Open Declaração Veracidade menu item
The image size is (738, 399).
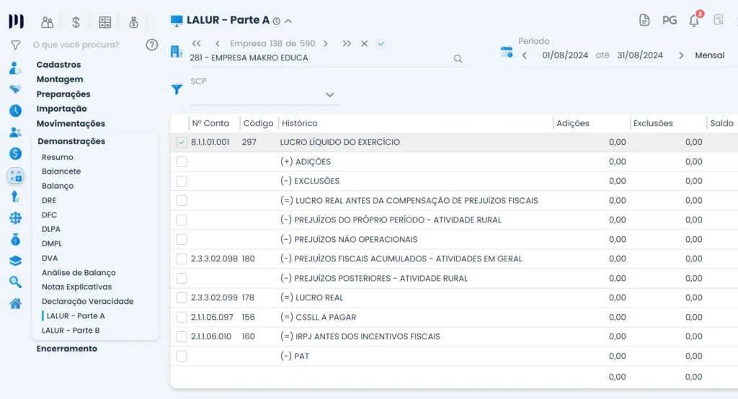[x=87, y=302]
